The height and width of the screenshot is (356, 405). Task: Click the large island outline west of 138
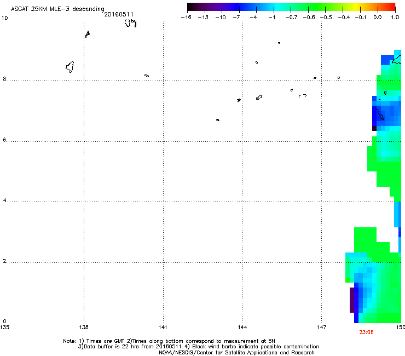[x=70, y=67]
